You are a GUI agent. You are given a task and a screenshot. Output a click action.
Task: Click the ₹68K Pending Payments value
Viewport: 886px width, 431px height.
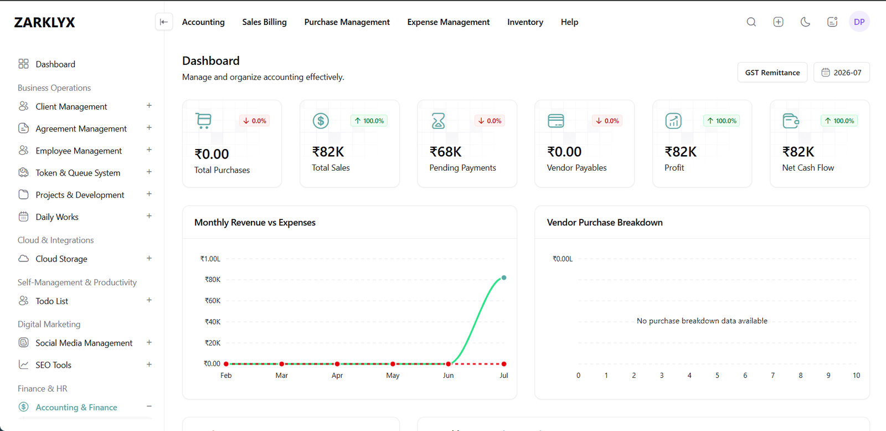point(446,152)
